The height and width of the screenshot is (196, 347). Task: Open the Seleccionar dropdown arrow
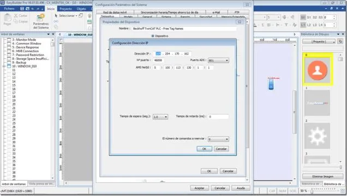coord(76,16)
